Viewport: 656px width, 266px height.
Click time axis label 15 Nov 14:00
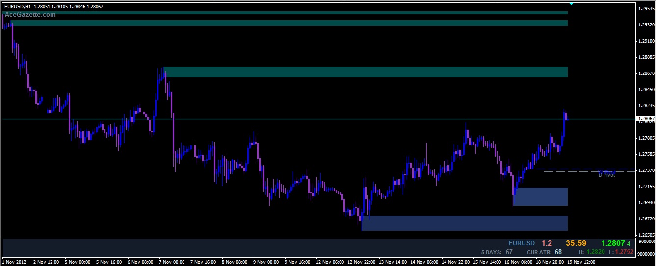point(487,262)
